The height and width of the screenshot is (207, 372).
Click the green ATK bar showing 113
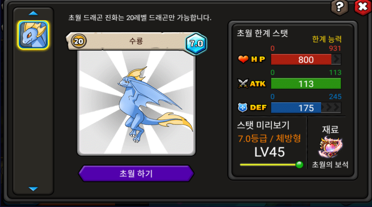306,84
